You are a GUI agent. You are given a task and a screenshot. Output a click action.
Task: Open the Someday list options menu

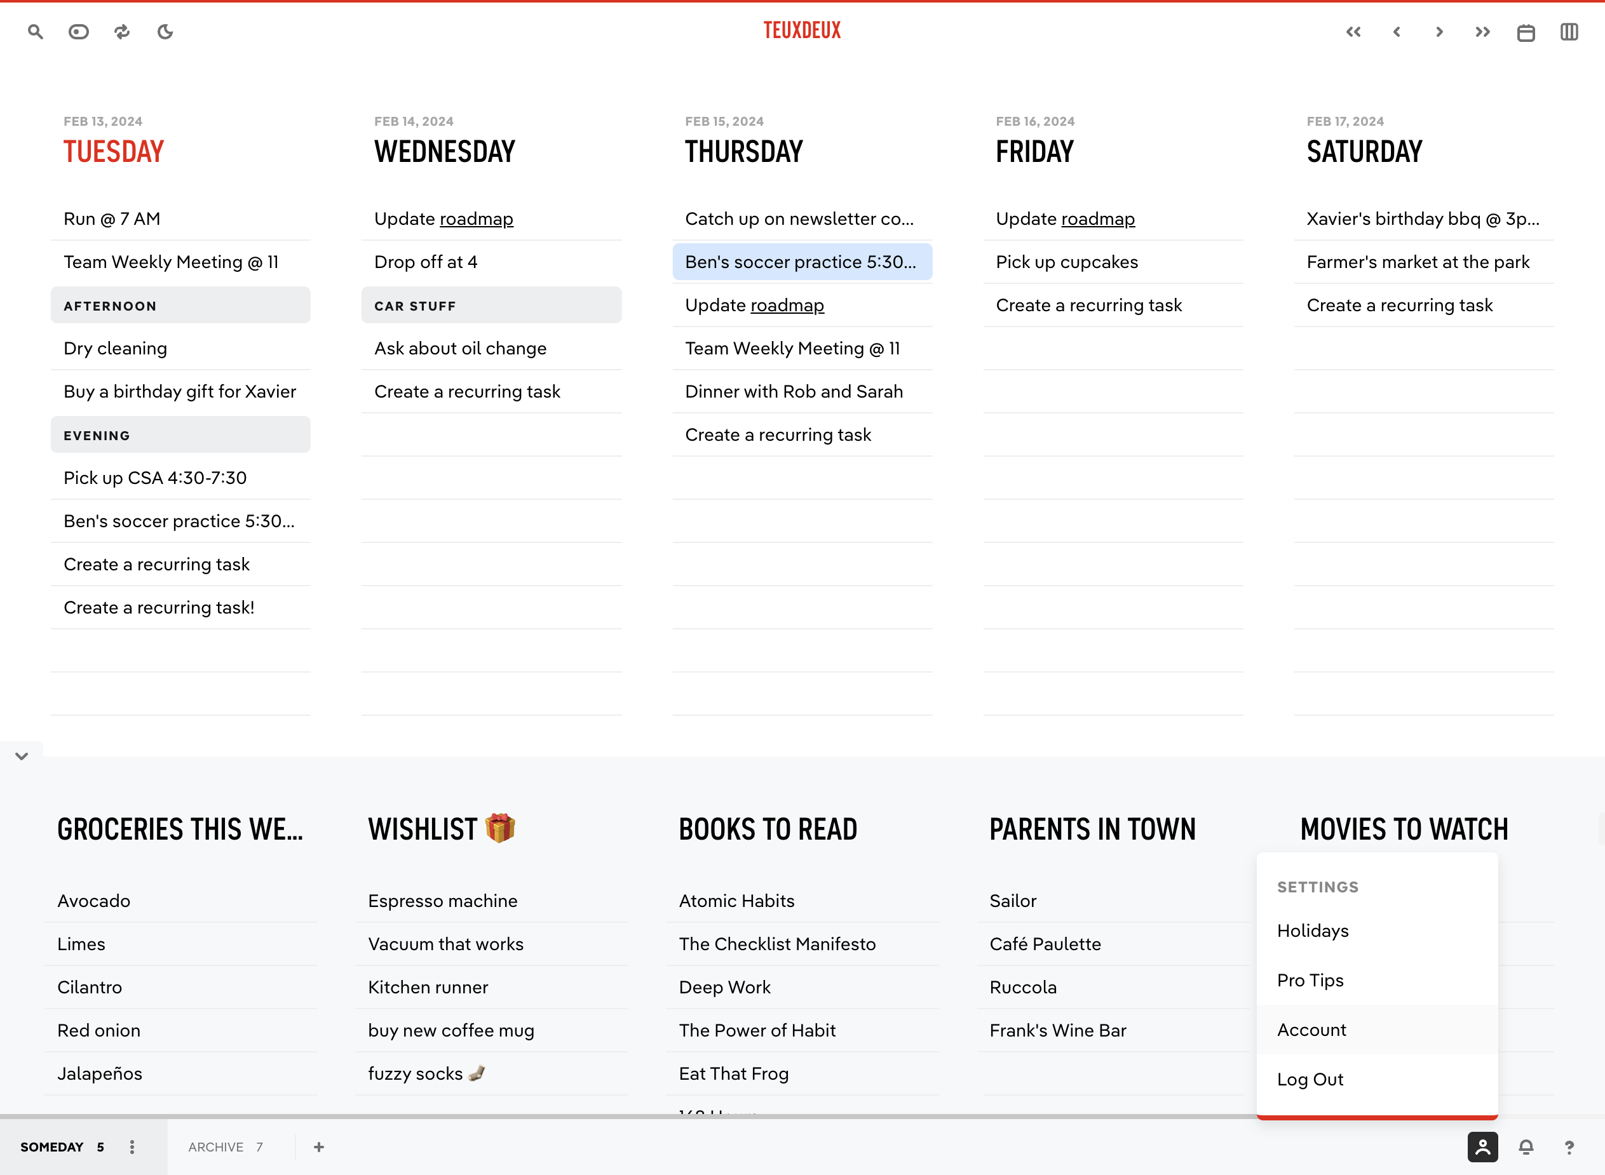[x=132, y=1146]
